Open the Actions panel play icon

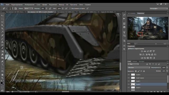(x=124, y=19)
